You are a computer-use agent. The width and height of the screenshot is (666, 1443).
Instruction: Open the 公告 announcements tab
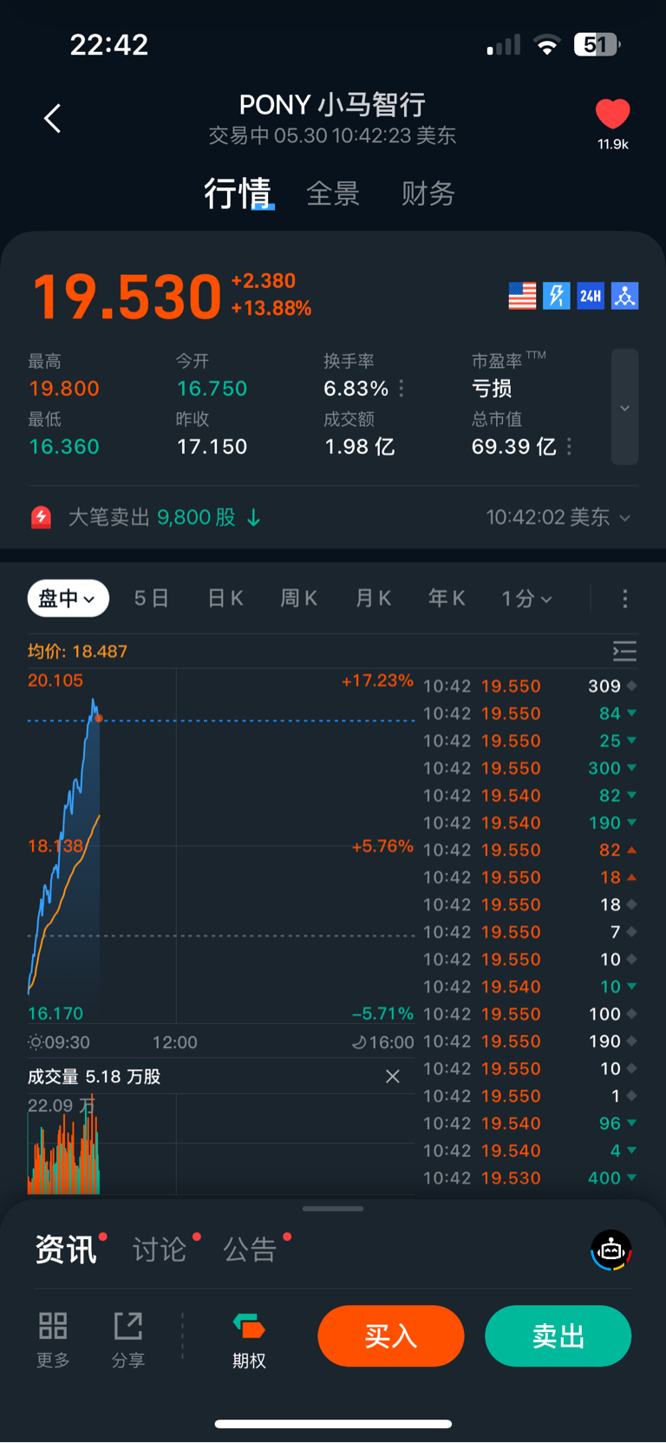point(250,1250)
